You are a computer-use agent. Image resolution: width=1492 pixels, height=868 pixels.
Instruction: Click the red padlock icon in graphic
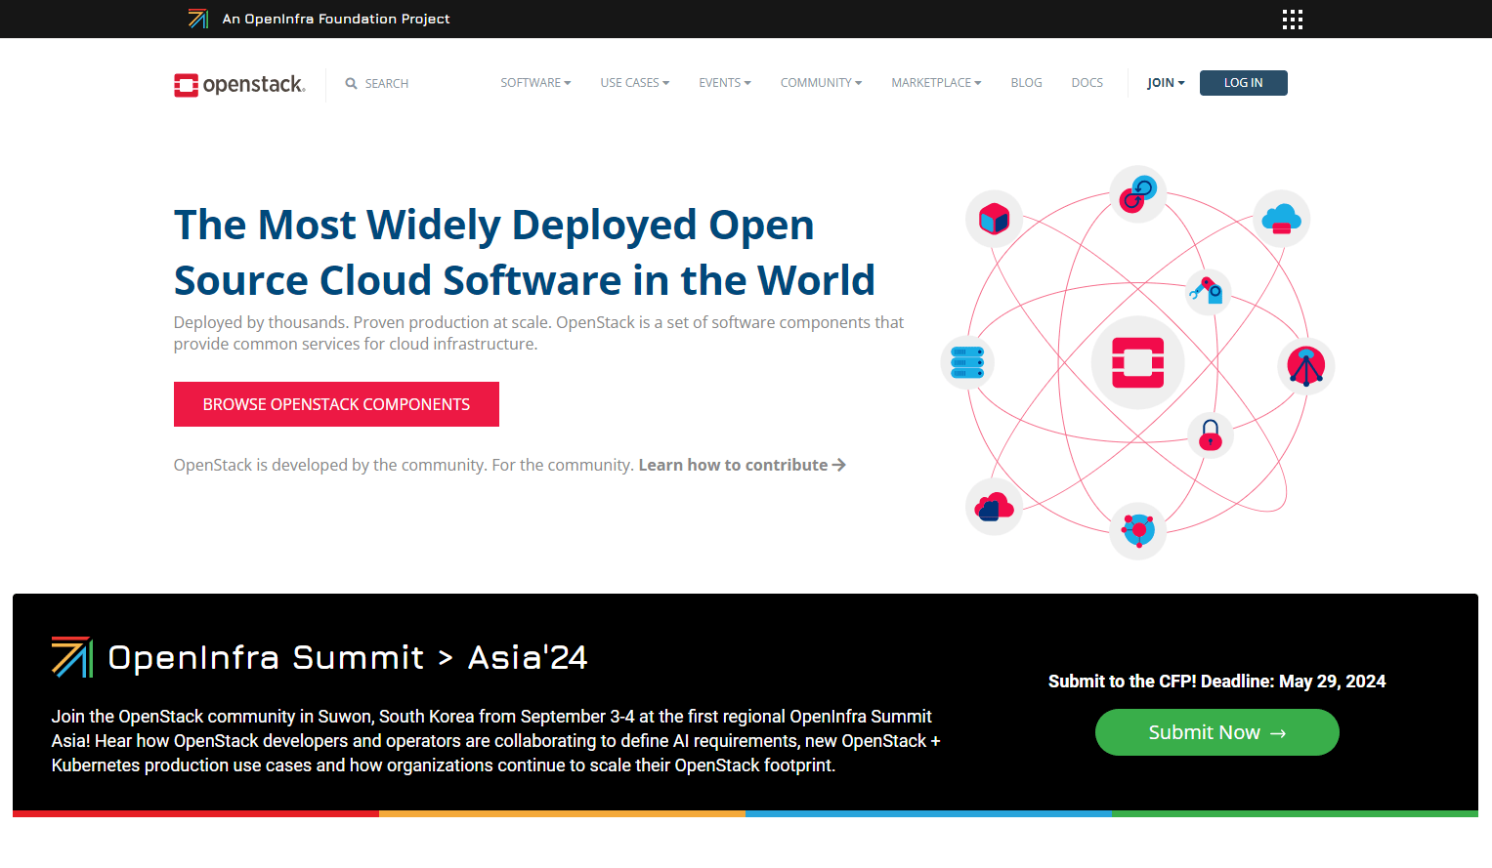point(1211,434)
